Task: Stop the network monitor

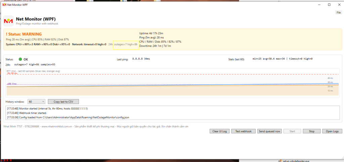Action: [x=311, y=131]
